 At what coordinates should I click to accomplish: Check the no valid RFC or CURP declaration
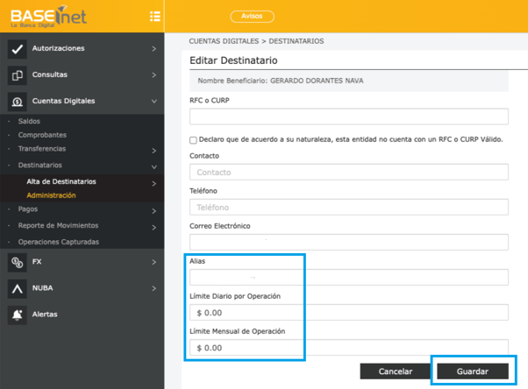pos(194,140)
